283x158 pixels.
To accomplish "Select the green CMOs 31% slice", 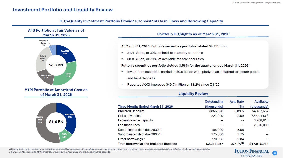I will tap(67, 75).
